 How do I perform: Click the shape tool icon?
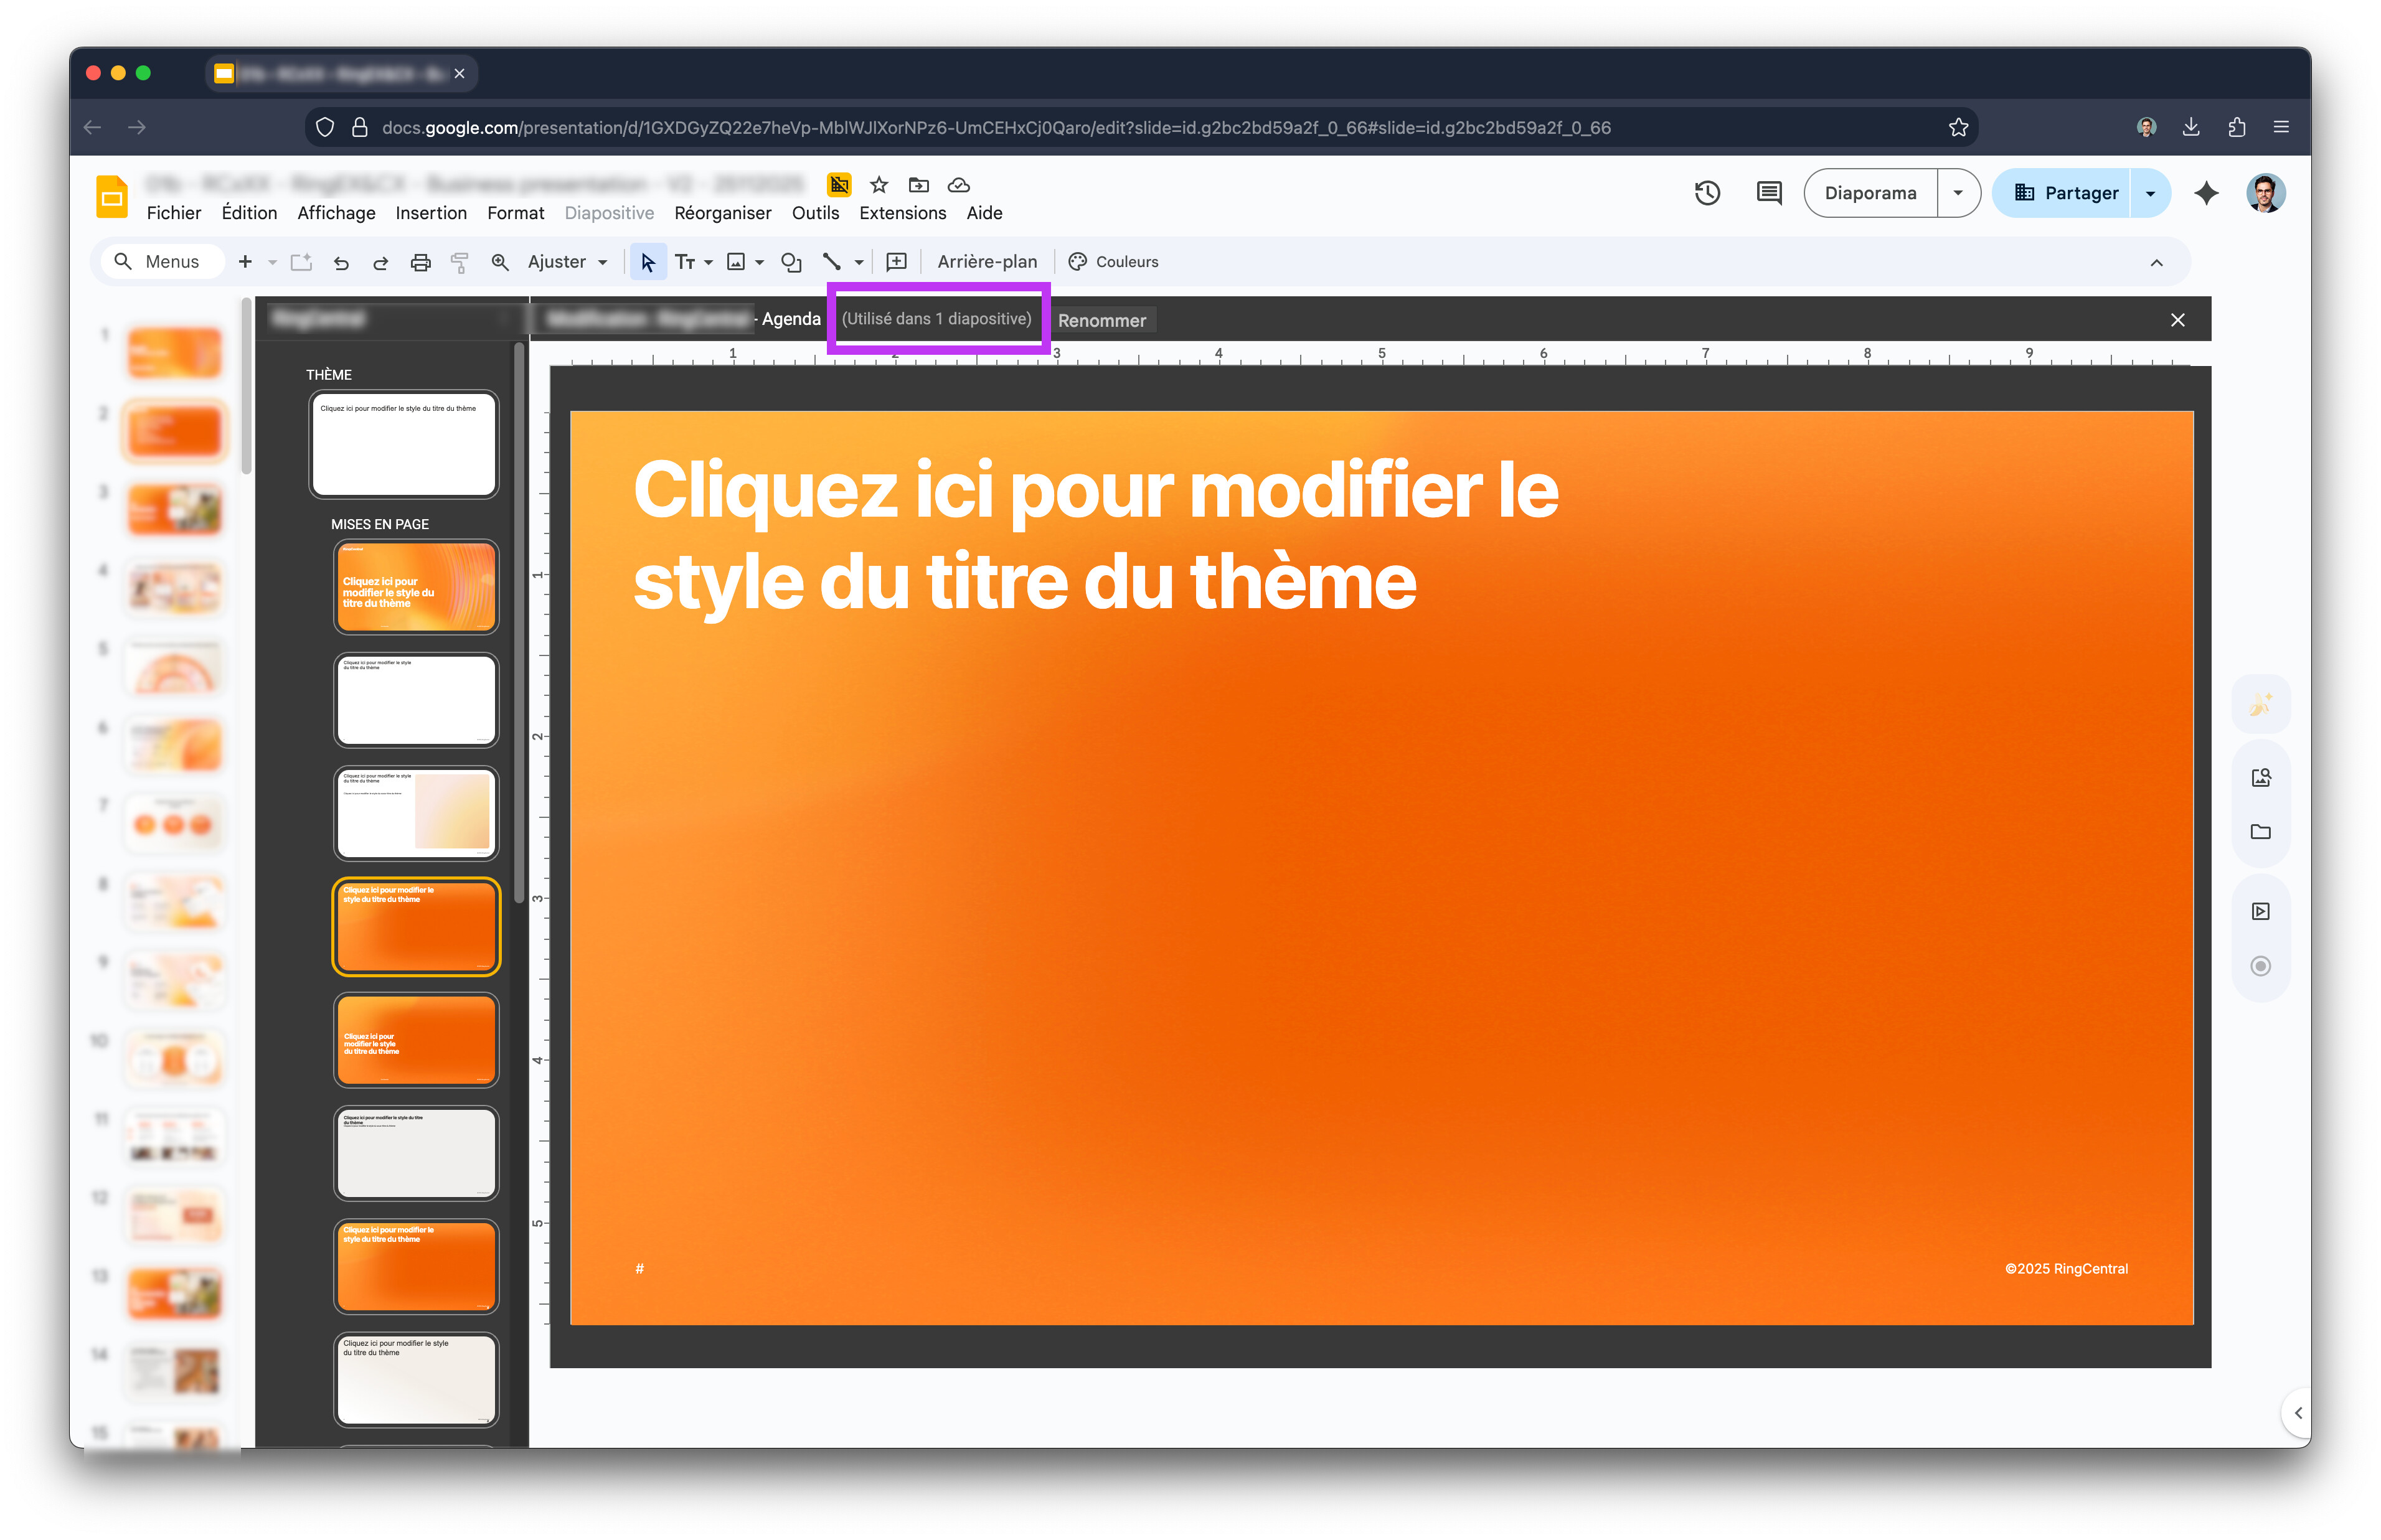(791, 262)
